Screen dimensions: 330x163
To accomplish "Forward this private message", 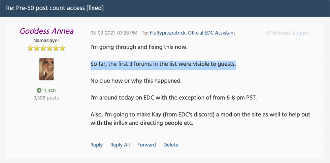I will click(x=147, y=145).
